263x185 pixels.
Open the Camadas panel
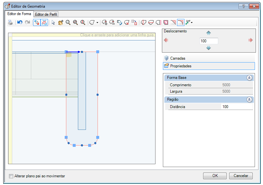(209, 58)
